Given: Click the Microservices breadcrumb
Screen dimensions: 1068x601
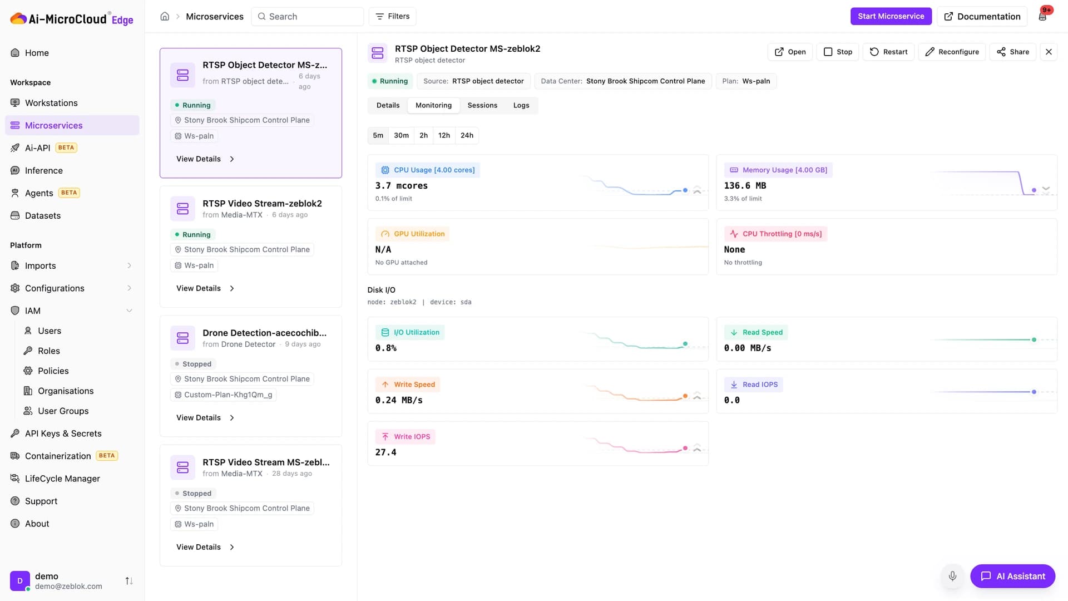Looking at the screenshot, I should [x=215, y=16].
